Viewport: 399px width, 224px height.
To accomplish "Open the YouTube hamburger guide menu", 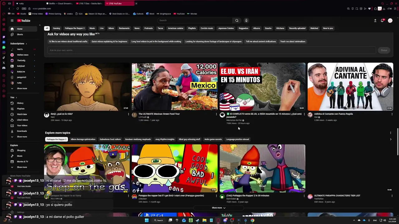I will (x=12, y=21).
